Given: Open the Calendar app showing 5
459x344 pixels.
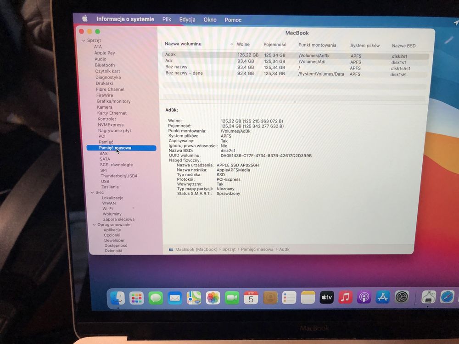Looking at the screenshot, I should point(251,298).
